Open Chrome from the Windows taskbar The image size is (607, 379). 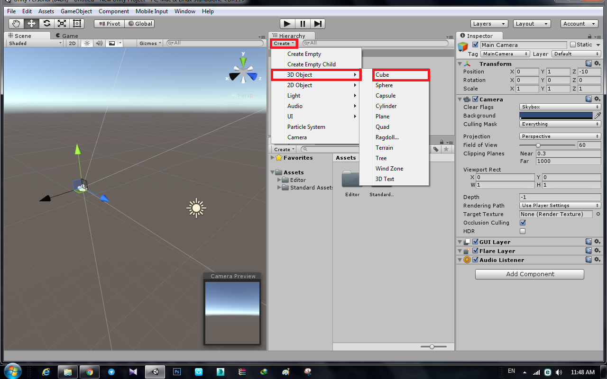click(x=89, y=372)
